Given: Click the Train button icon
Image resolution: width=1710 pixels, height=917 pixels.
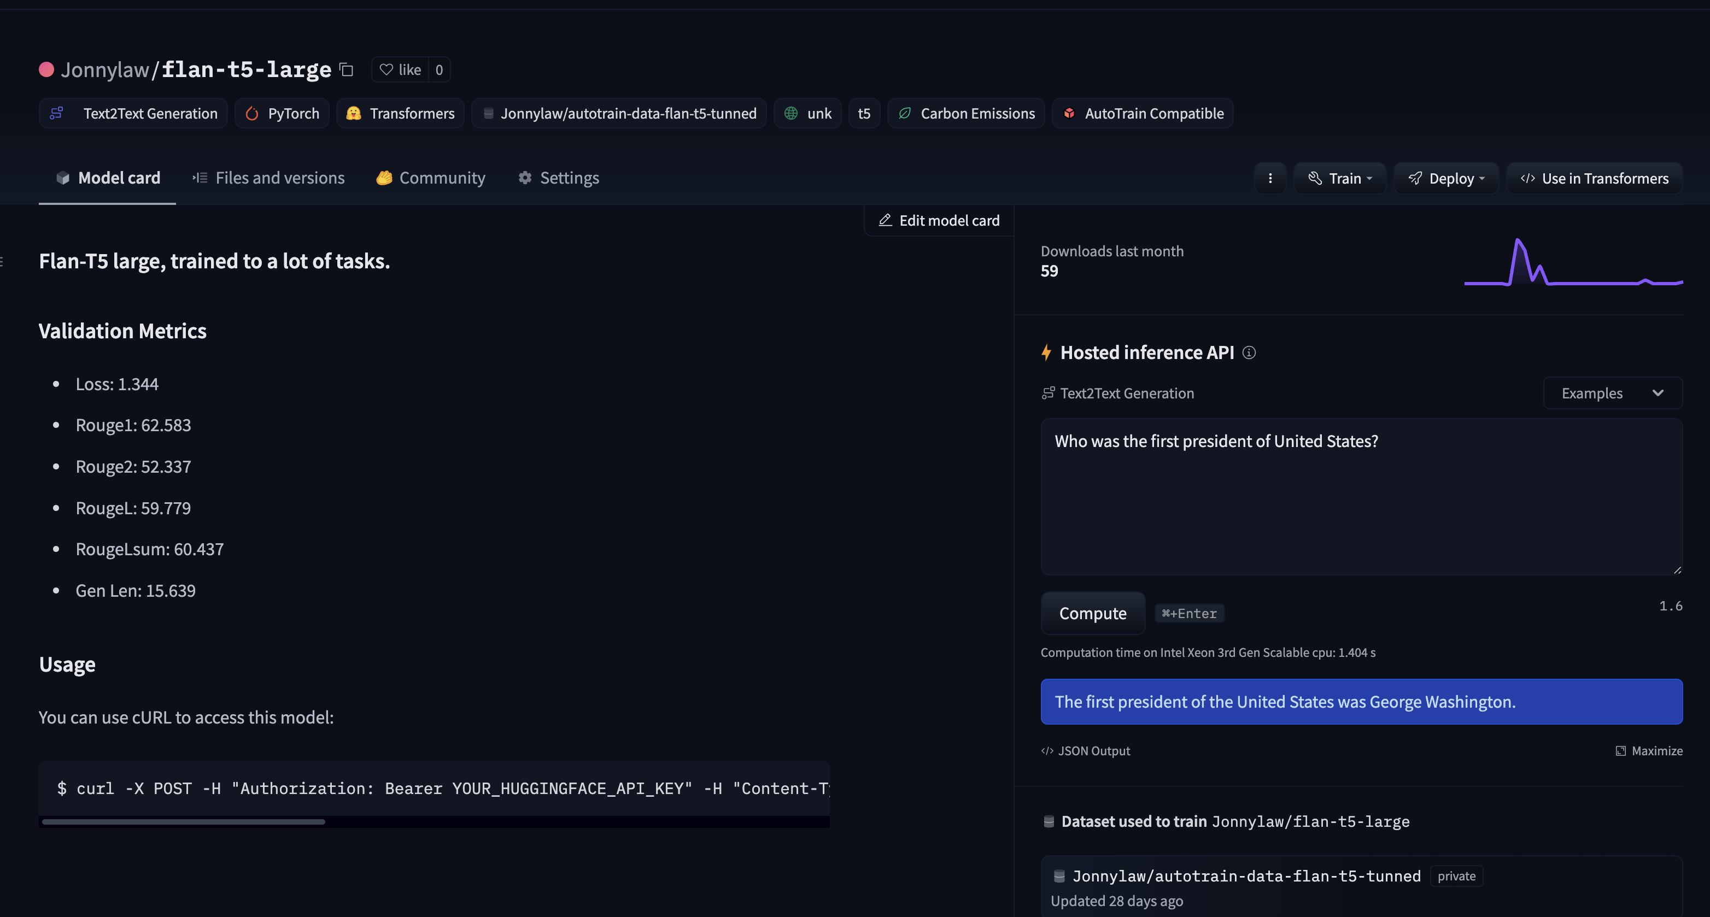Looking at the screenshot, I should click(x=1314, y=179).
